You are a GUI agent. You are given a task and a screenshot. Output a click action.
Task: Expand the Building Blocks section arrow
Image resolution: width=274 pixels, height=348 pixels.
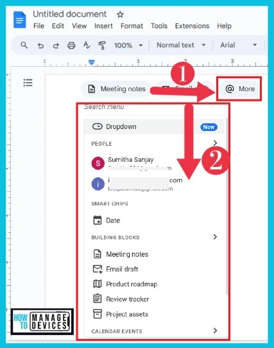(215, 237)
